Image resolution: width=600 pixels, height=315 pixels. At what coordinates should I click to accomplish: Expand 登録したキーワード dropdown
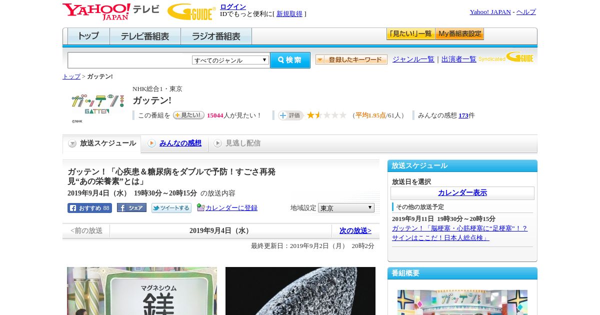(x=351, y=59)
